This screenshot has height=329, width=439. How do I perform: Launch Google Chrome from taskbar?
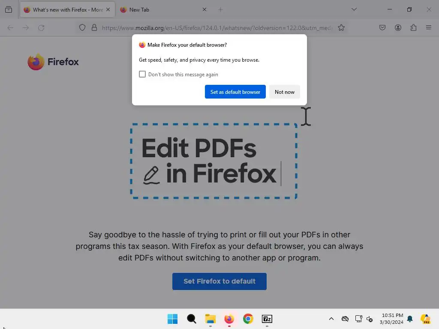(248, 319)
